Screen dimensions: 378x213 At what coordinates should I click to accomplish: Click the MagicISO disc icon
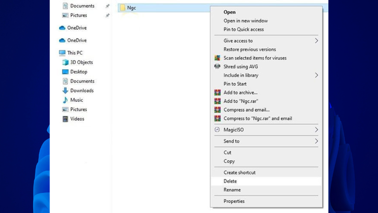point(217,130)
